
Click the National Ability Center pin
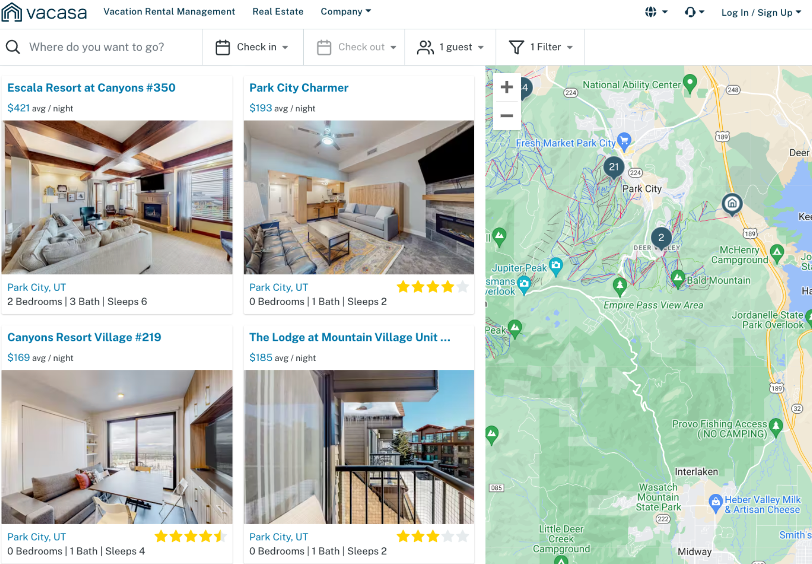coord(690,83)
